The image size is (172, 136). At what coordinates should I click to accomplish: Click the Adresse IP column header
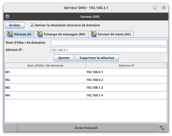point(126,66)
